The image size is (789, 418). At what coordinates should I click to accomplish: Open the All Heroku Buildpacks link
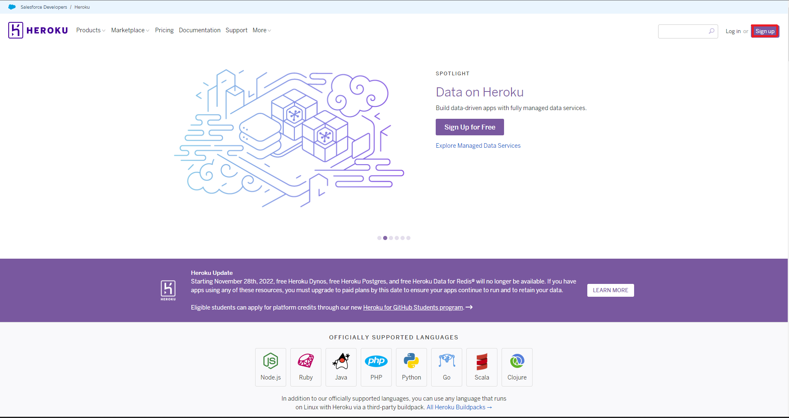pos(459,407)
